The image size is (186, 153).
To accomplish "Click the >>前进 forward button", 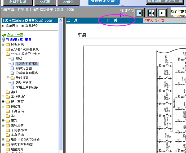I will (x=68, y=2).
